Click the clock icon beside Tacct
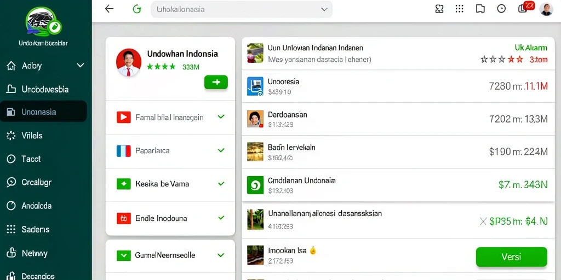Image resolution: width=561 pixels, height=280 pixels. 11,159
